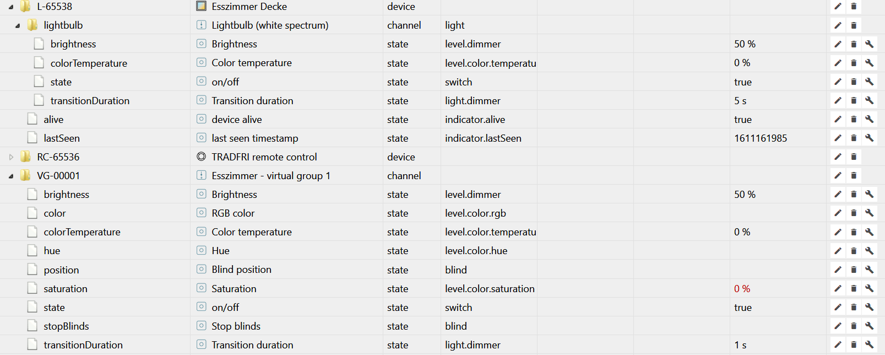
Task: Collapse the lightbulb channel folder
Action: point(18,26)
